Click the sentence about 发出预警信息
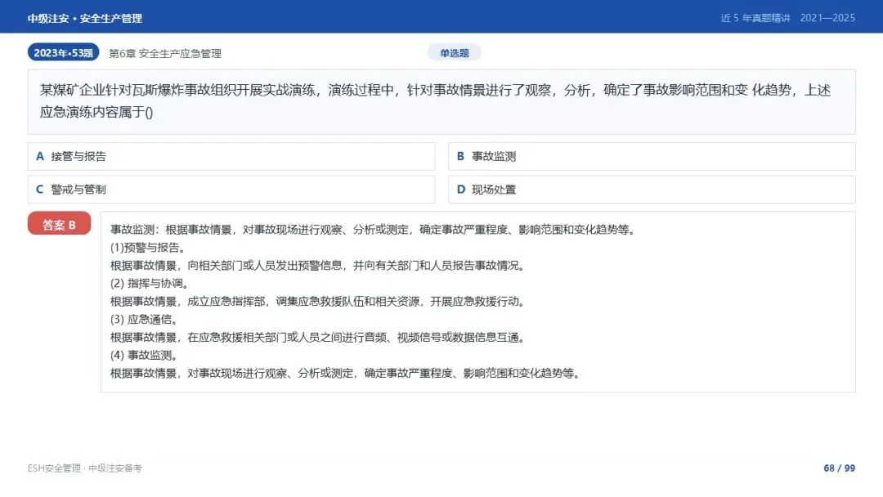This screenshot has width=883, height=497. click(319, 266)
